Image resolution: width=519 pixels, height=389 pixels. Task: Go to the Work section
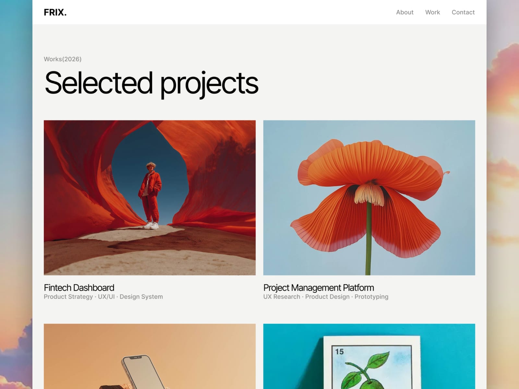[x=432, y=12]
